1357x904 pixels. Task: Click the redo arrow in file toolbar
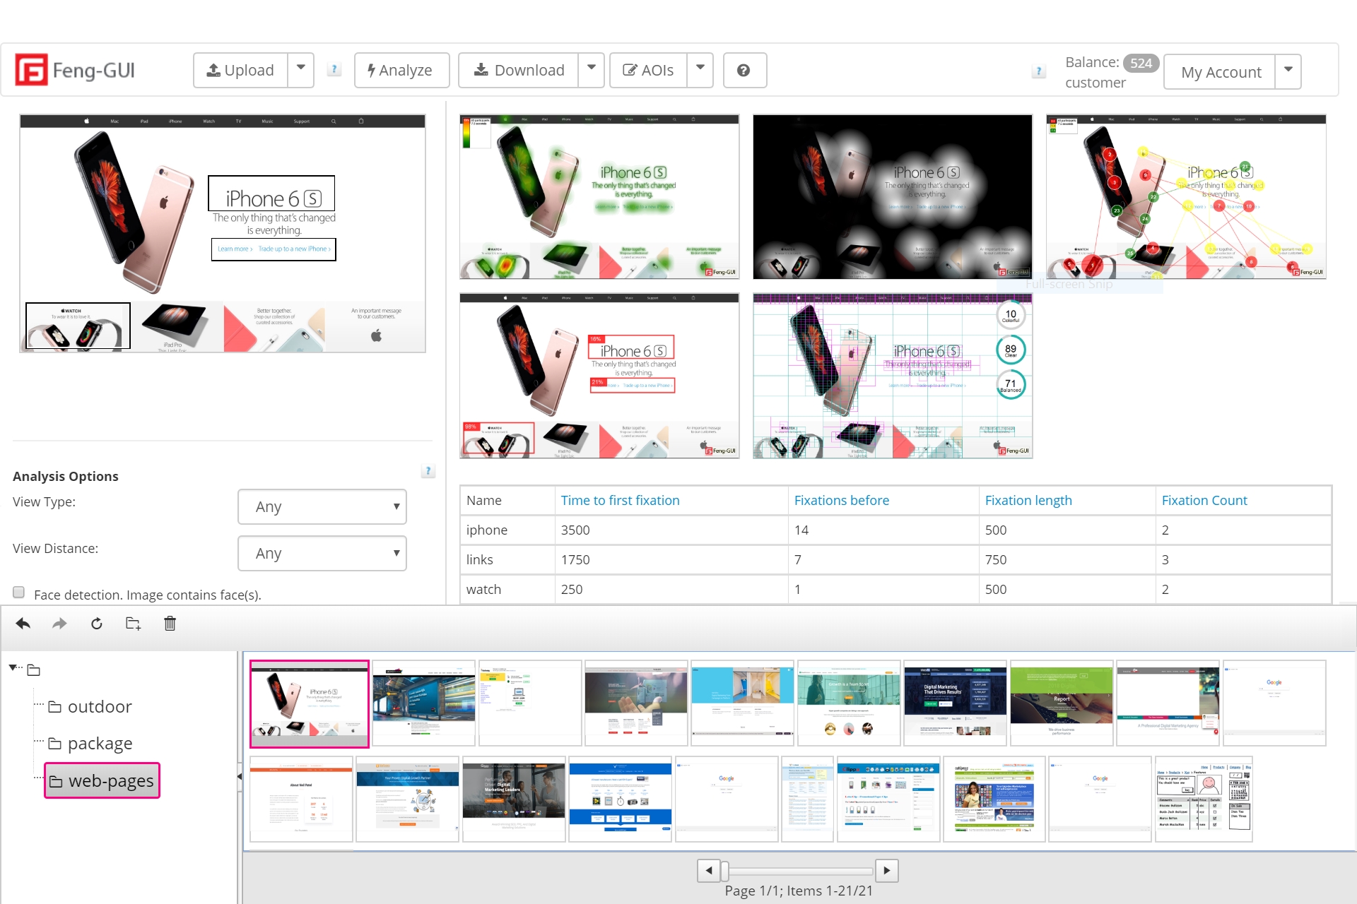coord(60,624)
